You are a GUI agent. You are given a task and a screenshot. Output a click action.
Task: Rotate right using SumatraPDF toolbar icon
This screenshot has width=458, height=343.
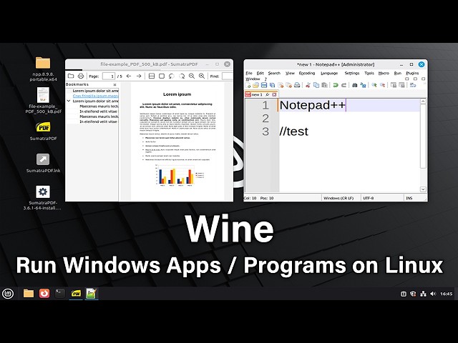[x=182, y=76]
